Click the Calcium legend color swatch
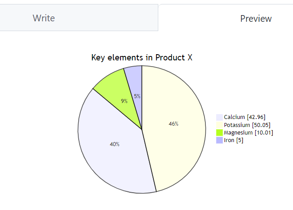The height and width of the screenshot is (210, 293). pyautogui.click(x=219, y=117)
